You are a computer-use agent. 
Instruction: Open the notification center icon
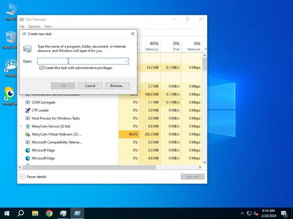click(284, 214)
